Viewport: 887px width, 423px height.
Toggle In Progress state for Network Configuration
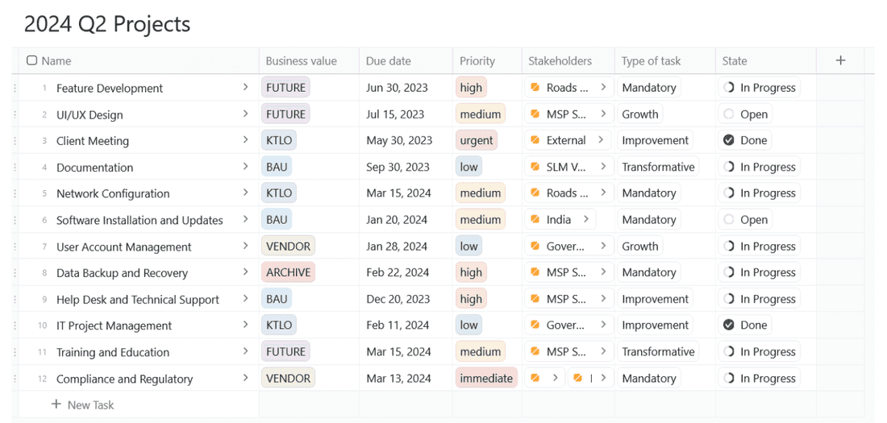[x=729, y=193]
